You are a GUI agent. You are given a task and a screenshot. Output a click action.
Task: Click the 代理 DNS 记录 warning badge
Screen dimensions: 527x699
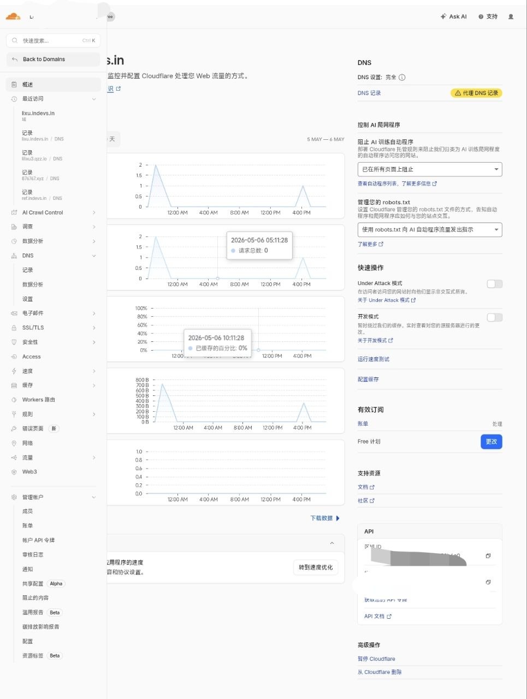(476, 93)
